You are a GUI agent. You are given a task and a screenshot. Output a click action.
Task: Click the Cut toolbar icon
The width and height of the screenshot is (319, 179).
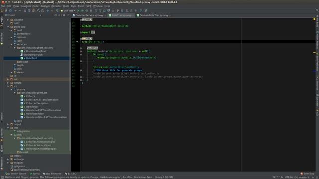point(25,11)
